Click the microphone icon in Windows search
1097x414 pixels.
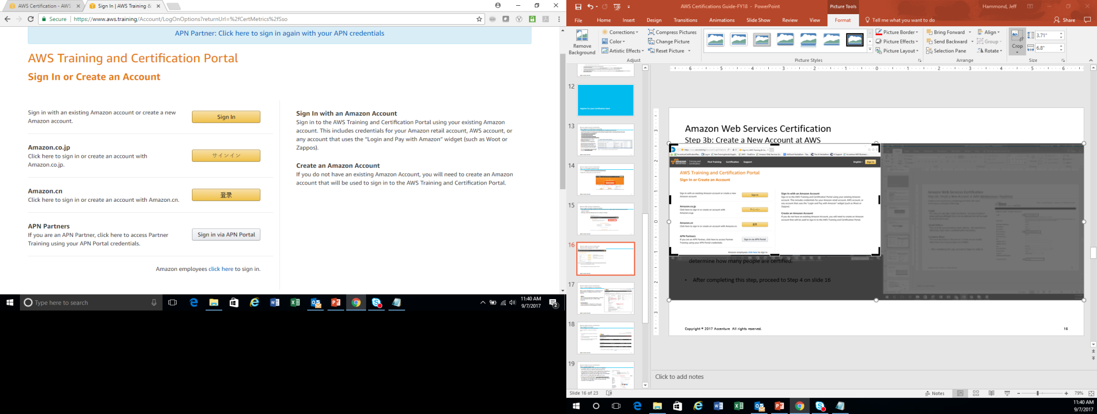(x=154, y=302)
